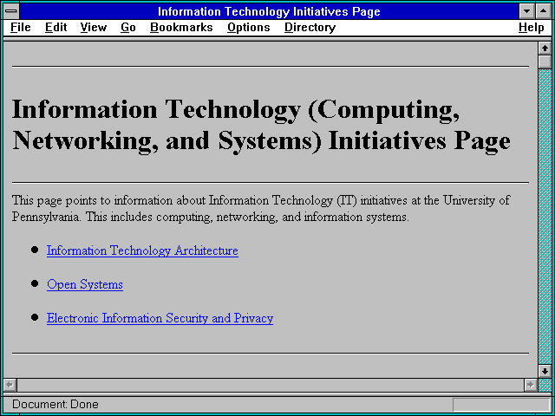Click the maximize window up-arrow button
This screenshot has width=555, height=416.
544,11
